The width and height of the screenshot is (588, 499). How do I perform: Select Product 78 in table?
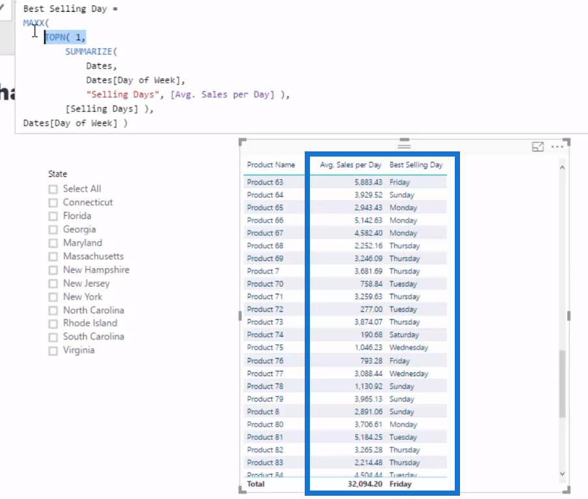[x=264, y=387]
